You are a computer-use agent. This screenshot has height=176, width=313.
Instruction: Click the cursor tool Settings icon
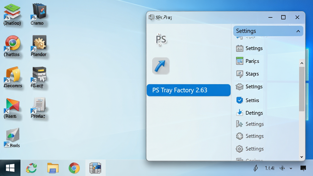(239, 124)
